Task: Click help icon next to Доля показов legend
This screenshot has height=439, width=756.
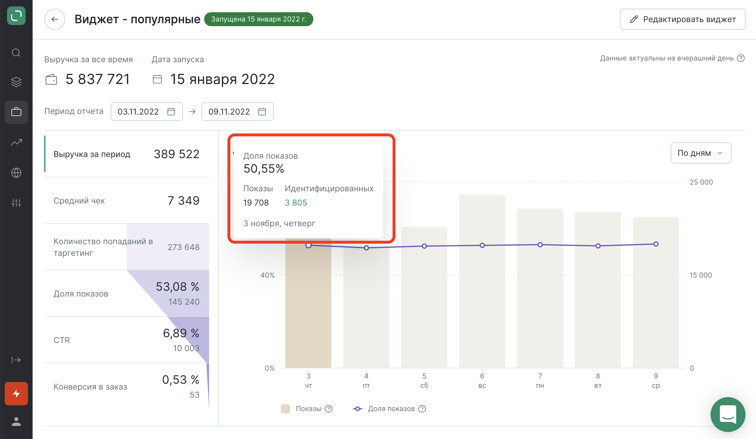Action: [422, 409]
